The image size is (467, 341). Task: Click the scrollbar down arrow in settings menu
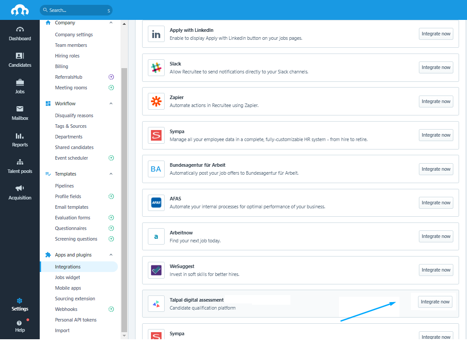pos(124,336)
